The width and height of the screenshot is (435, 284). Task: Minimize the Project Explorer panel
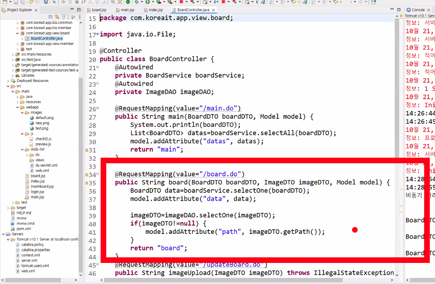coord(72,10)
